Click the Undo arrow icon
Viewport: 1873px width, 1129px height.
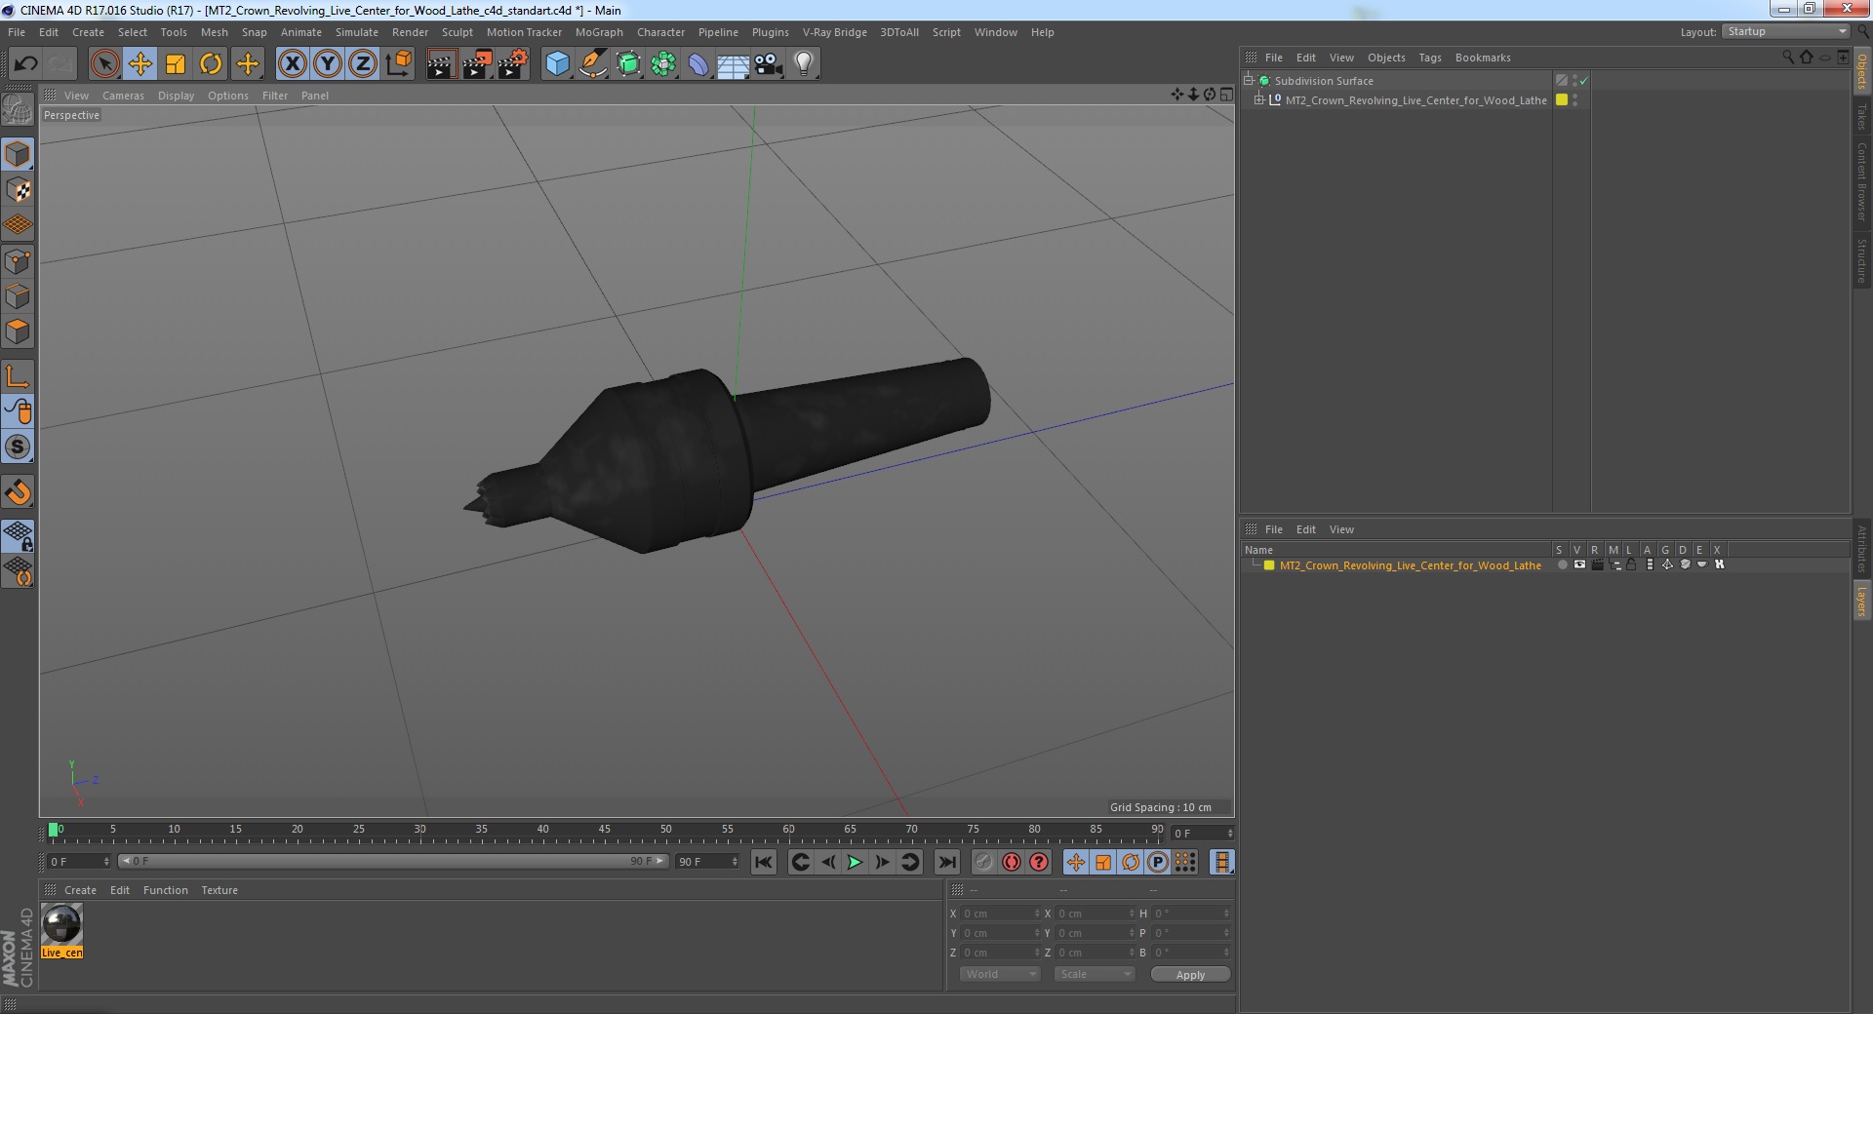(25, 64)
